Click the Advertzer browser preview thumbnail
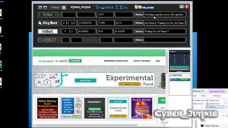The height and width of the screenshot is (128, 228). (x=180, y=85)
